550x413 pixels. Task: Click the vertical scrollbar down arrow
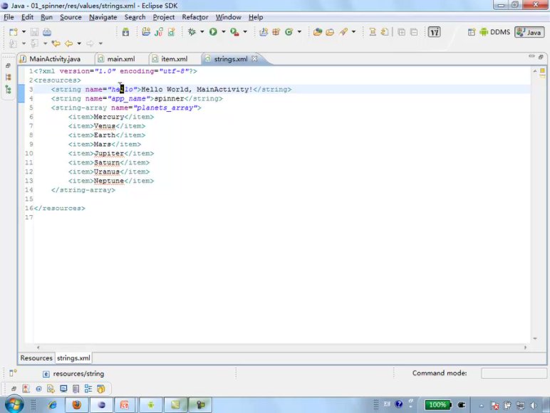coord(535,338)
